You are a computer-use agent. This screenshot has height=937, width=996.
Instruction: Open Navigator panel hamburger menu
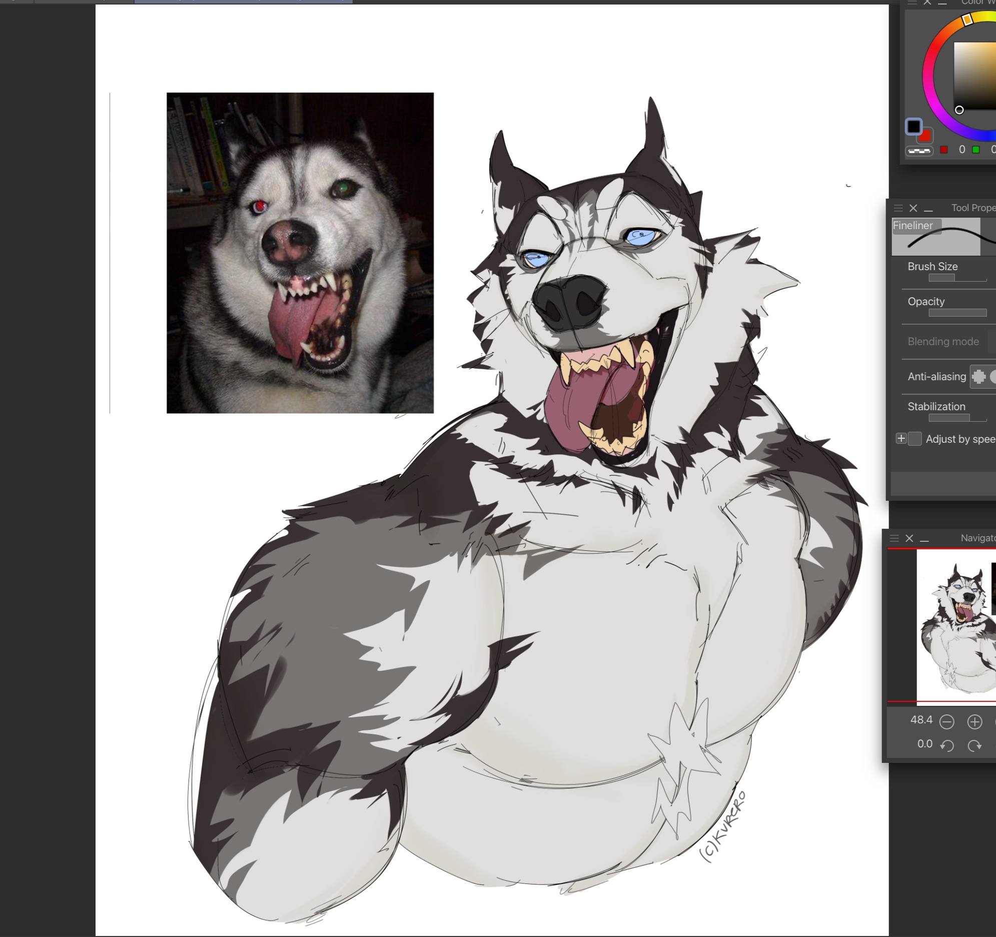(894, 538)
